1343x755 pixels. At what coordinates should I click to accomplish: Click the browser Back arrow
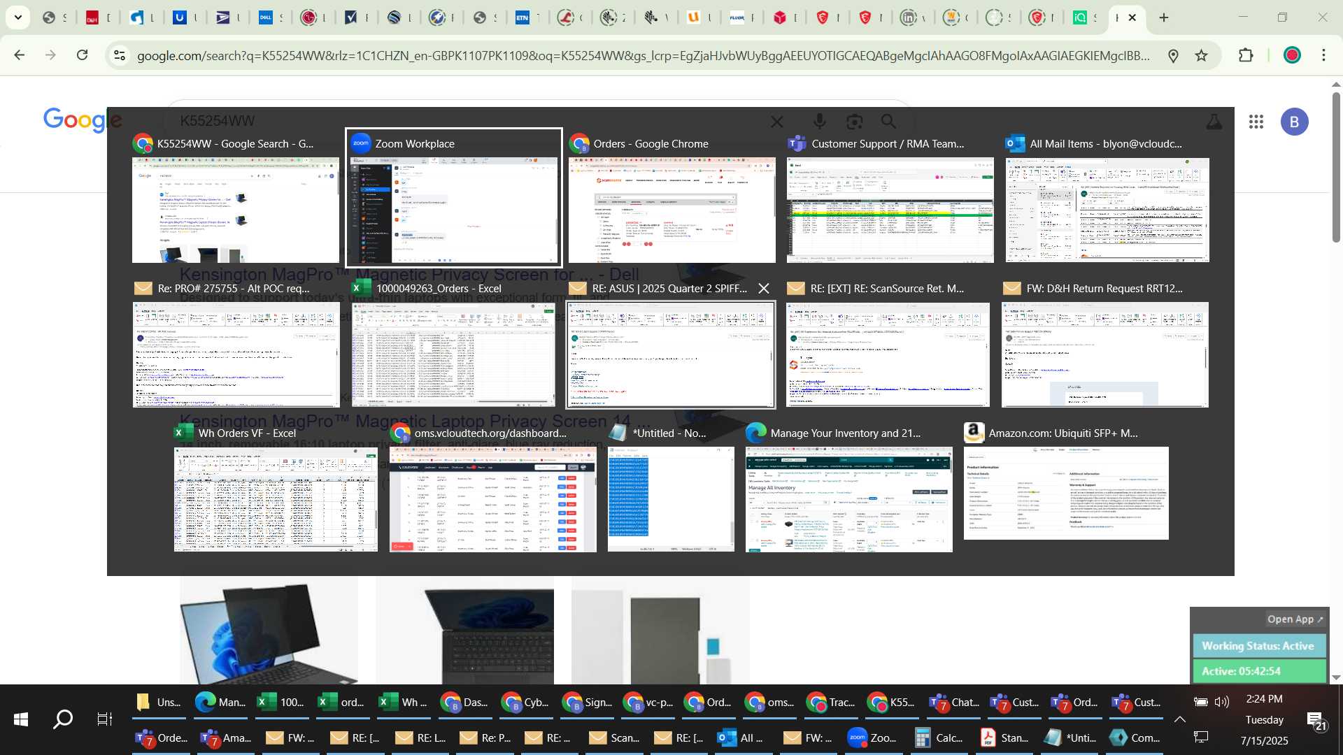click(20, 55)
